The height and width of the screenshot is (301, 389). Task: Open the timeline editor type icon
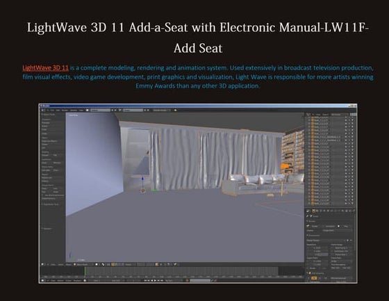[x=42, y=281]
